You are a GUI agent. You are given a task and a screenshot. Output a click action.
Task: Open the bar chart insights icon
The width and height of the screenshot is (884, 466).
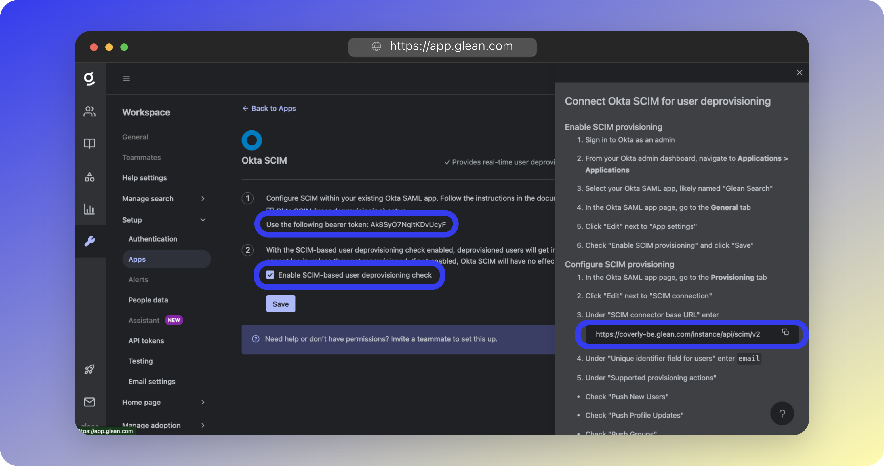(x=90, y=209)
